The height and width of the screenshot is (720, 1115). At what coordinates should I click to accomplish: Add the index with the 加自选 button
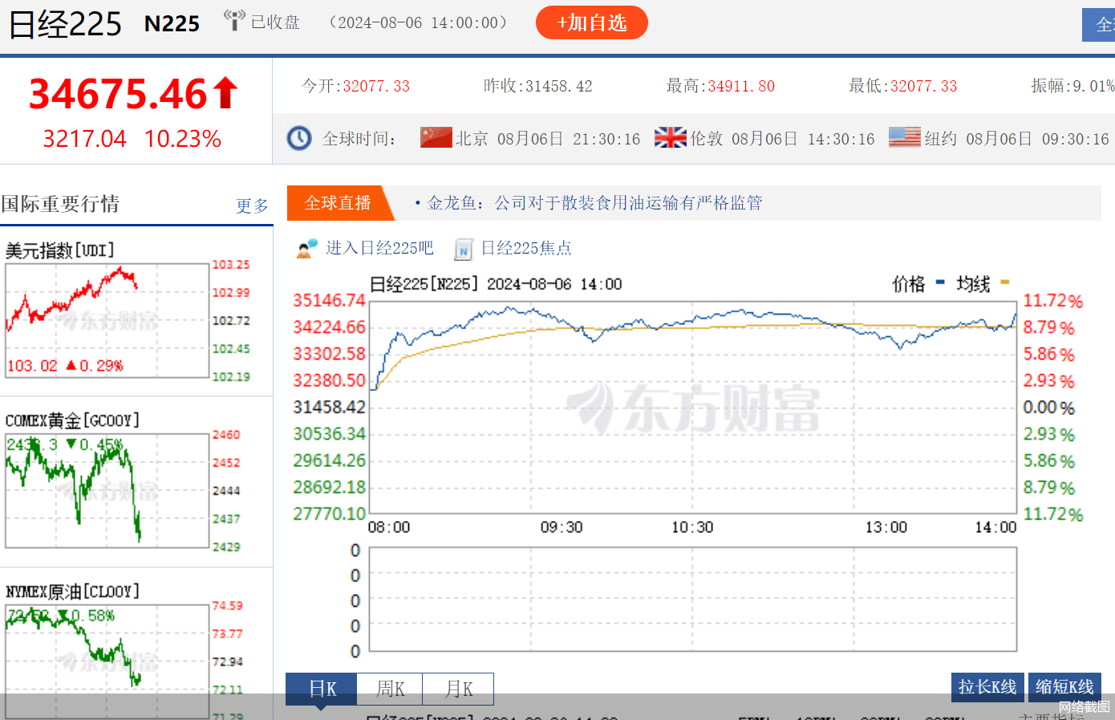591,22
